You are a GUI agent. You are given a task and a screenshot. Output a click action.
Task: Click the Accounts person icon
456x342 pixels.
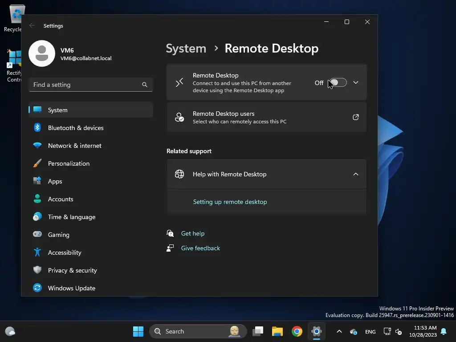pos(37,199)
